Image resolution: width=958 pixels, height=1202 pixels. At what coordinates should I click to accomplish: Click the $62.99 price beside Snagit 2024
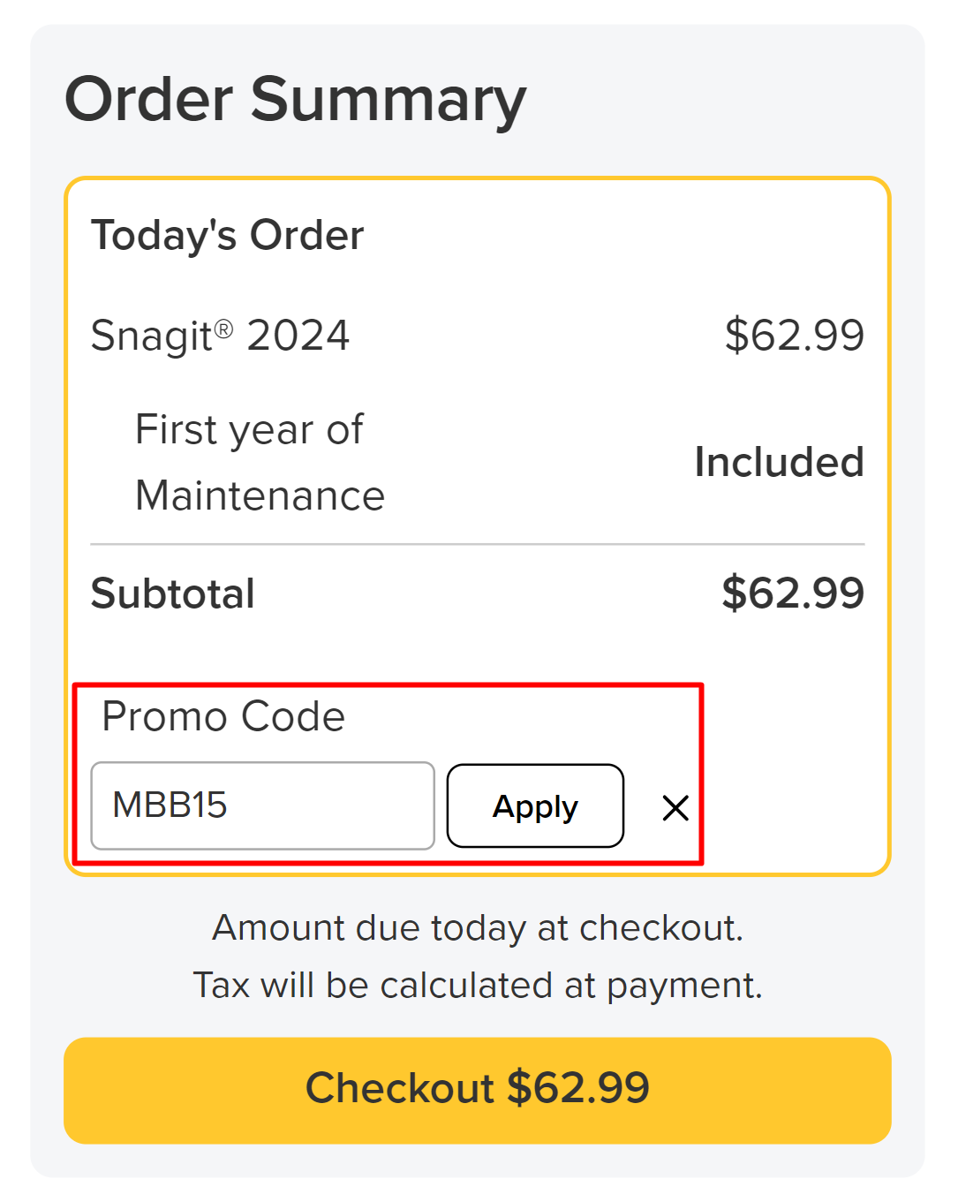[794, 335]
